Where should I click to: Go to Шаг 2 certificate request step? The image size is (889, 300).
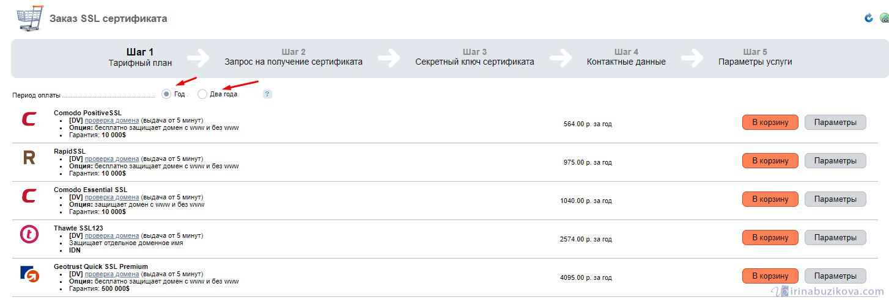(x=293, y=57)
